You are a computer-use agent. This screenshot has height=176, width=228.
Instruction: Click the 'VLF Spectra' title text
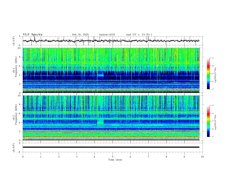click(33, 35)
